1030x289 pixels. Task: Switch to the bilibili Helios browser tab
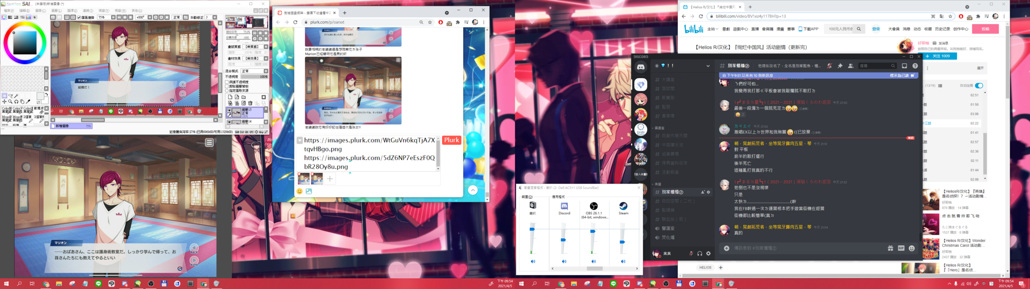coord(712,7)
